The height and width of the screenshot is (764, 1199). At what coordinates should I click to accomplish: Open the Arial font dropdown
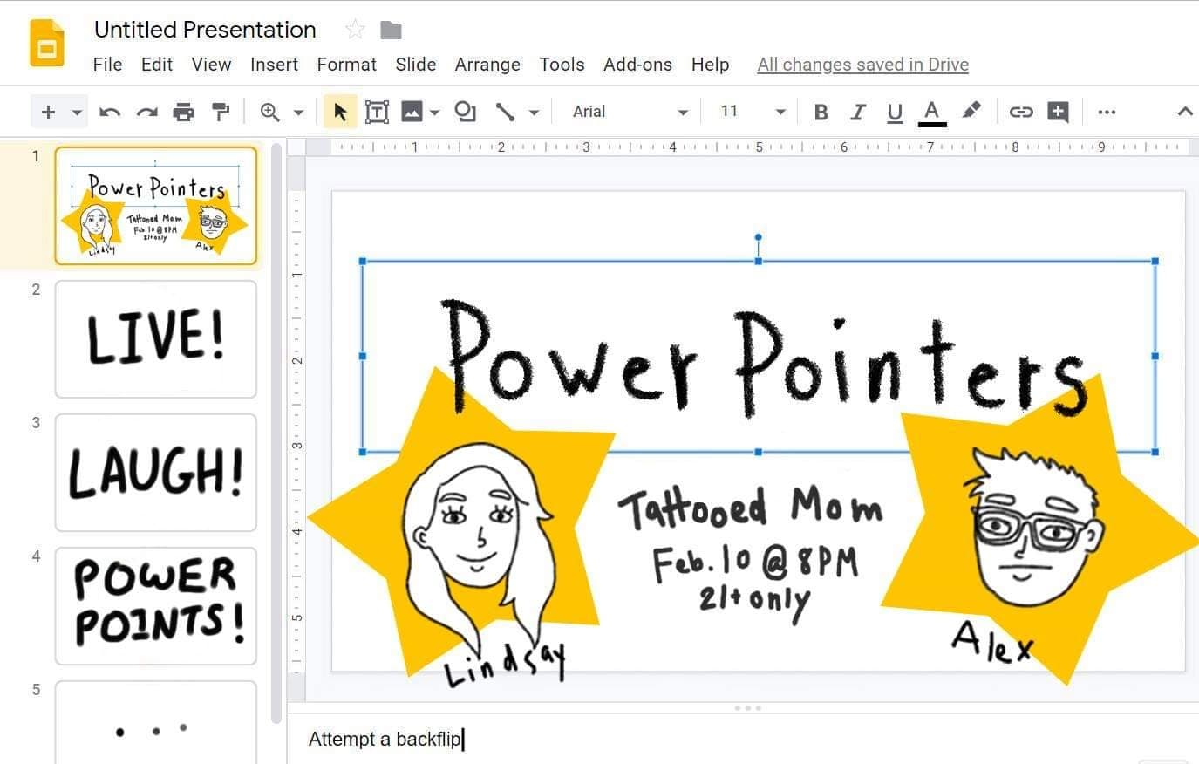coord(630,112)
